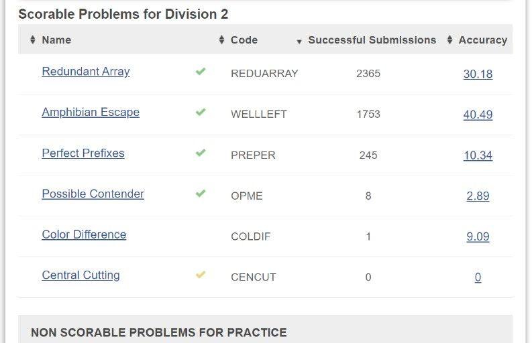Open the Amphibian Escape problem

[91, 112]
